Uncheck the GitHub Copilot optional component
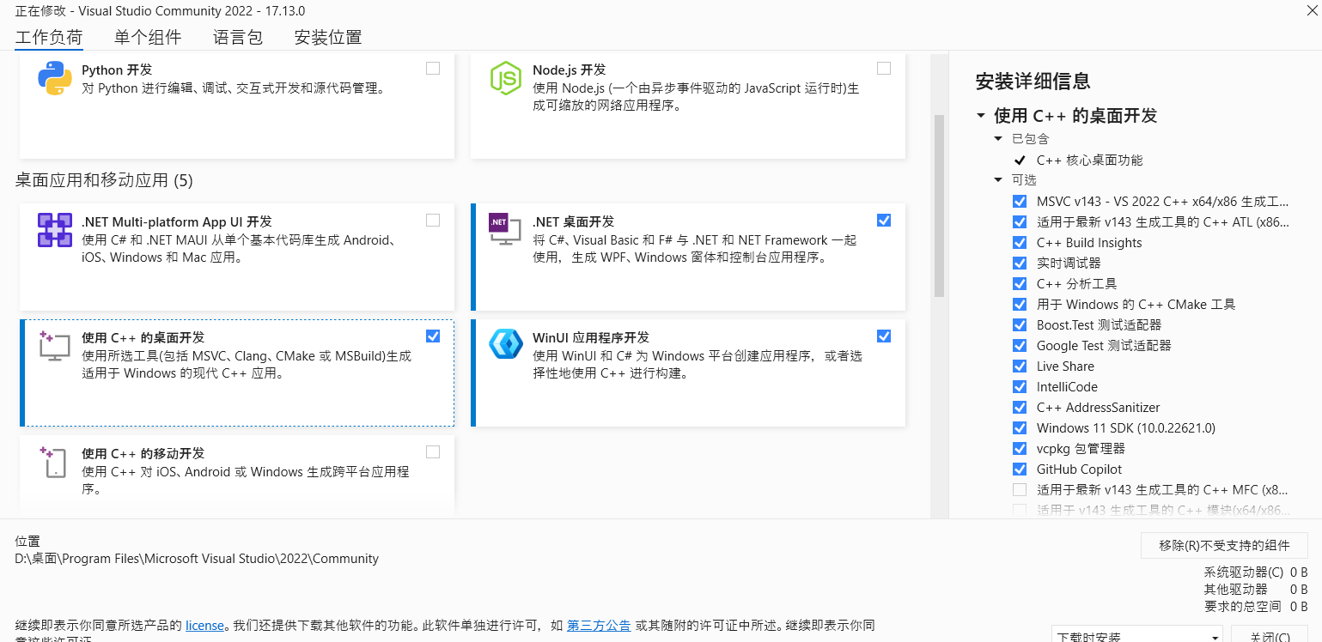Image resolution: width=1322 pixels, height=642 pixels. click(1020, 469)
